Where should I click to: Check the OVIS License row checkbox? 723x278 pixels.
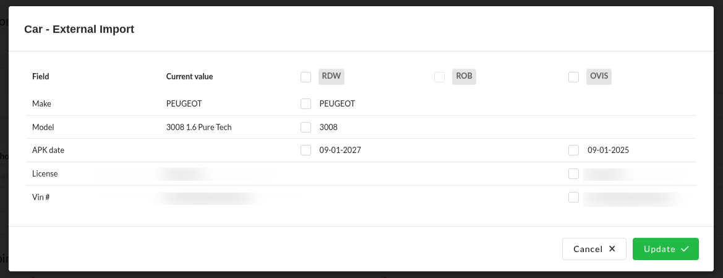coord(574,174)
